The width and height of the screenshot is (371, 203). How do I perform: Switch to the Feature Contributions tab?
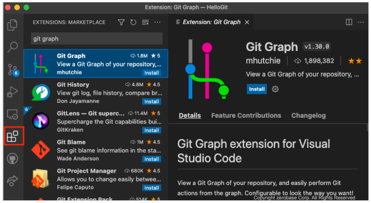click(x=246, y=115)
